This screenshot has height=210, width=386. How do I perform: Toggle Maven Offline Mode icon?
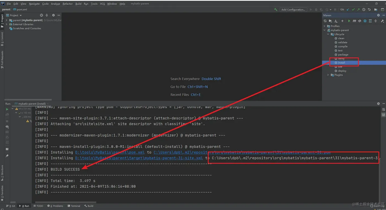365,21
